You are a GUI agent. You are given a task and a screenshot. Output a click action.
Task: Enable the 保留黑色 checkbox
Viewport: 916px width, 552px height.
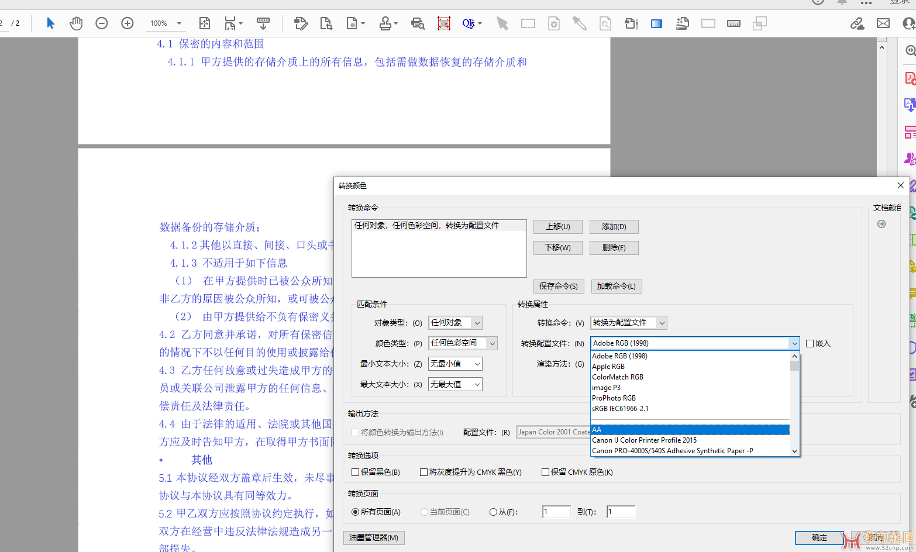point(356,472)
